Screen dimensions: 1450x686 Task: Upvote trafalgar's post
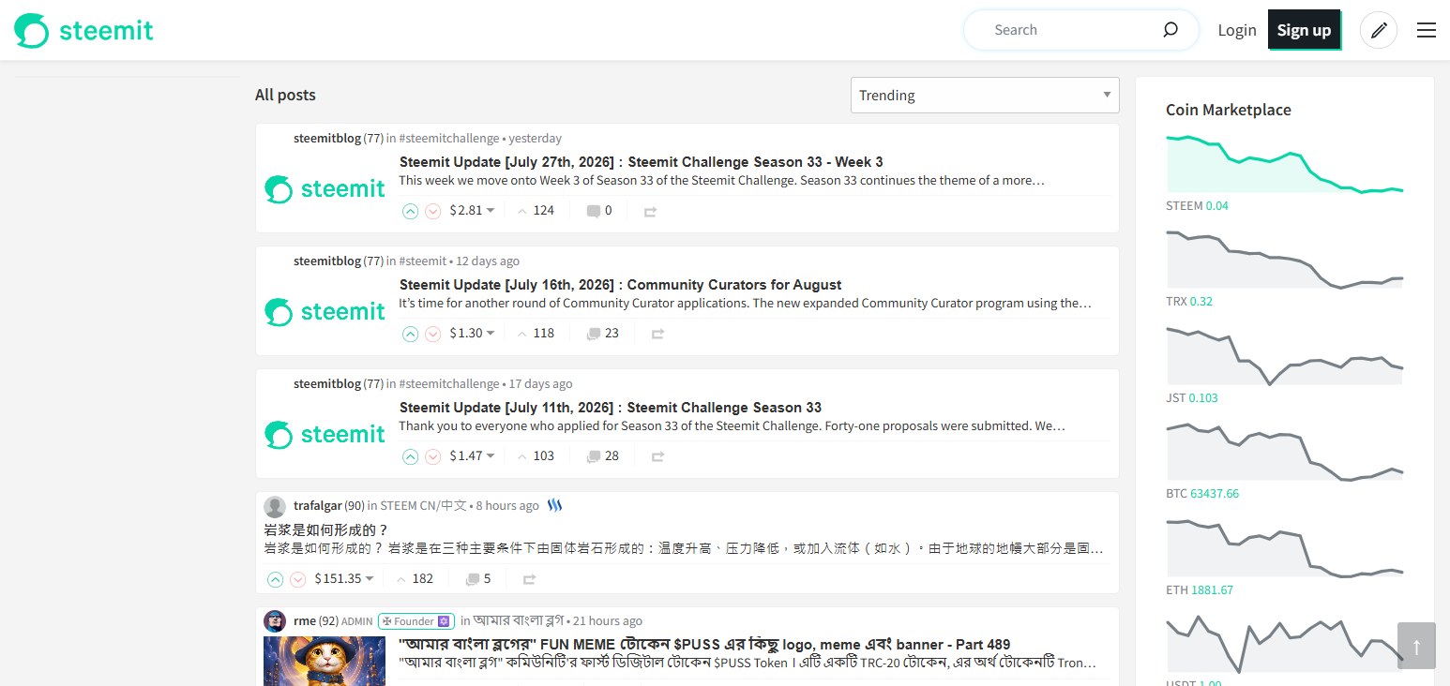(x=275, y=579)
